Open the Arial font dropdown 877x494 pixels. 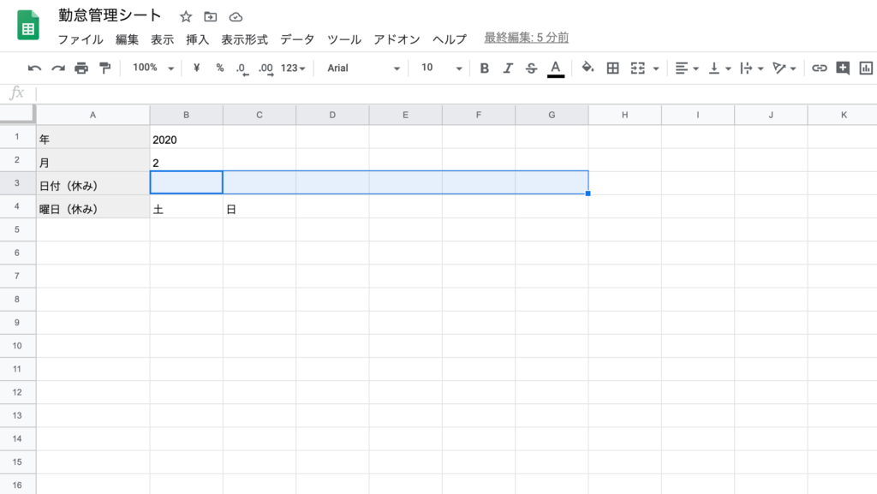(363, 68)
